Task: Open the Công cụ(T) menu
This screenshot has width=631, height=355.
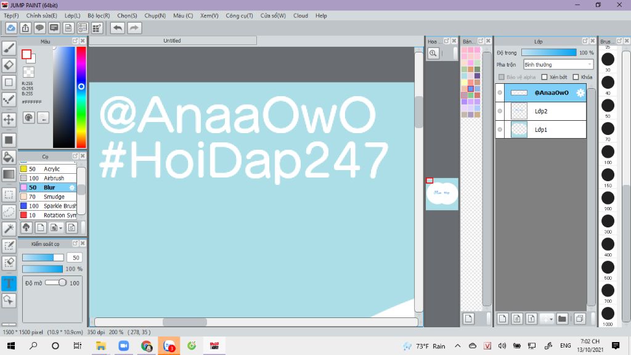Action: pos(240,15)
